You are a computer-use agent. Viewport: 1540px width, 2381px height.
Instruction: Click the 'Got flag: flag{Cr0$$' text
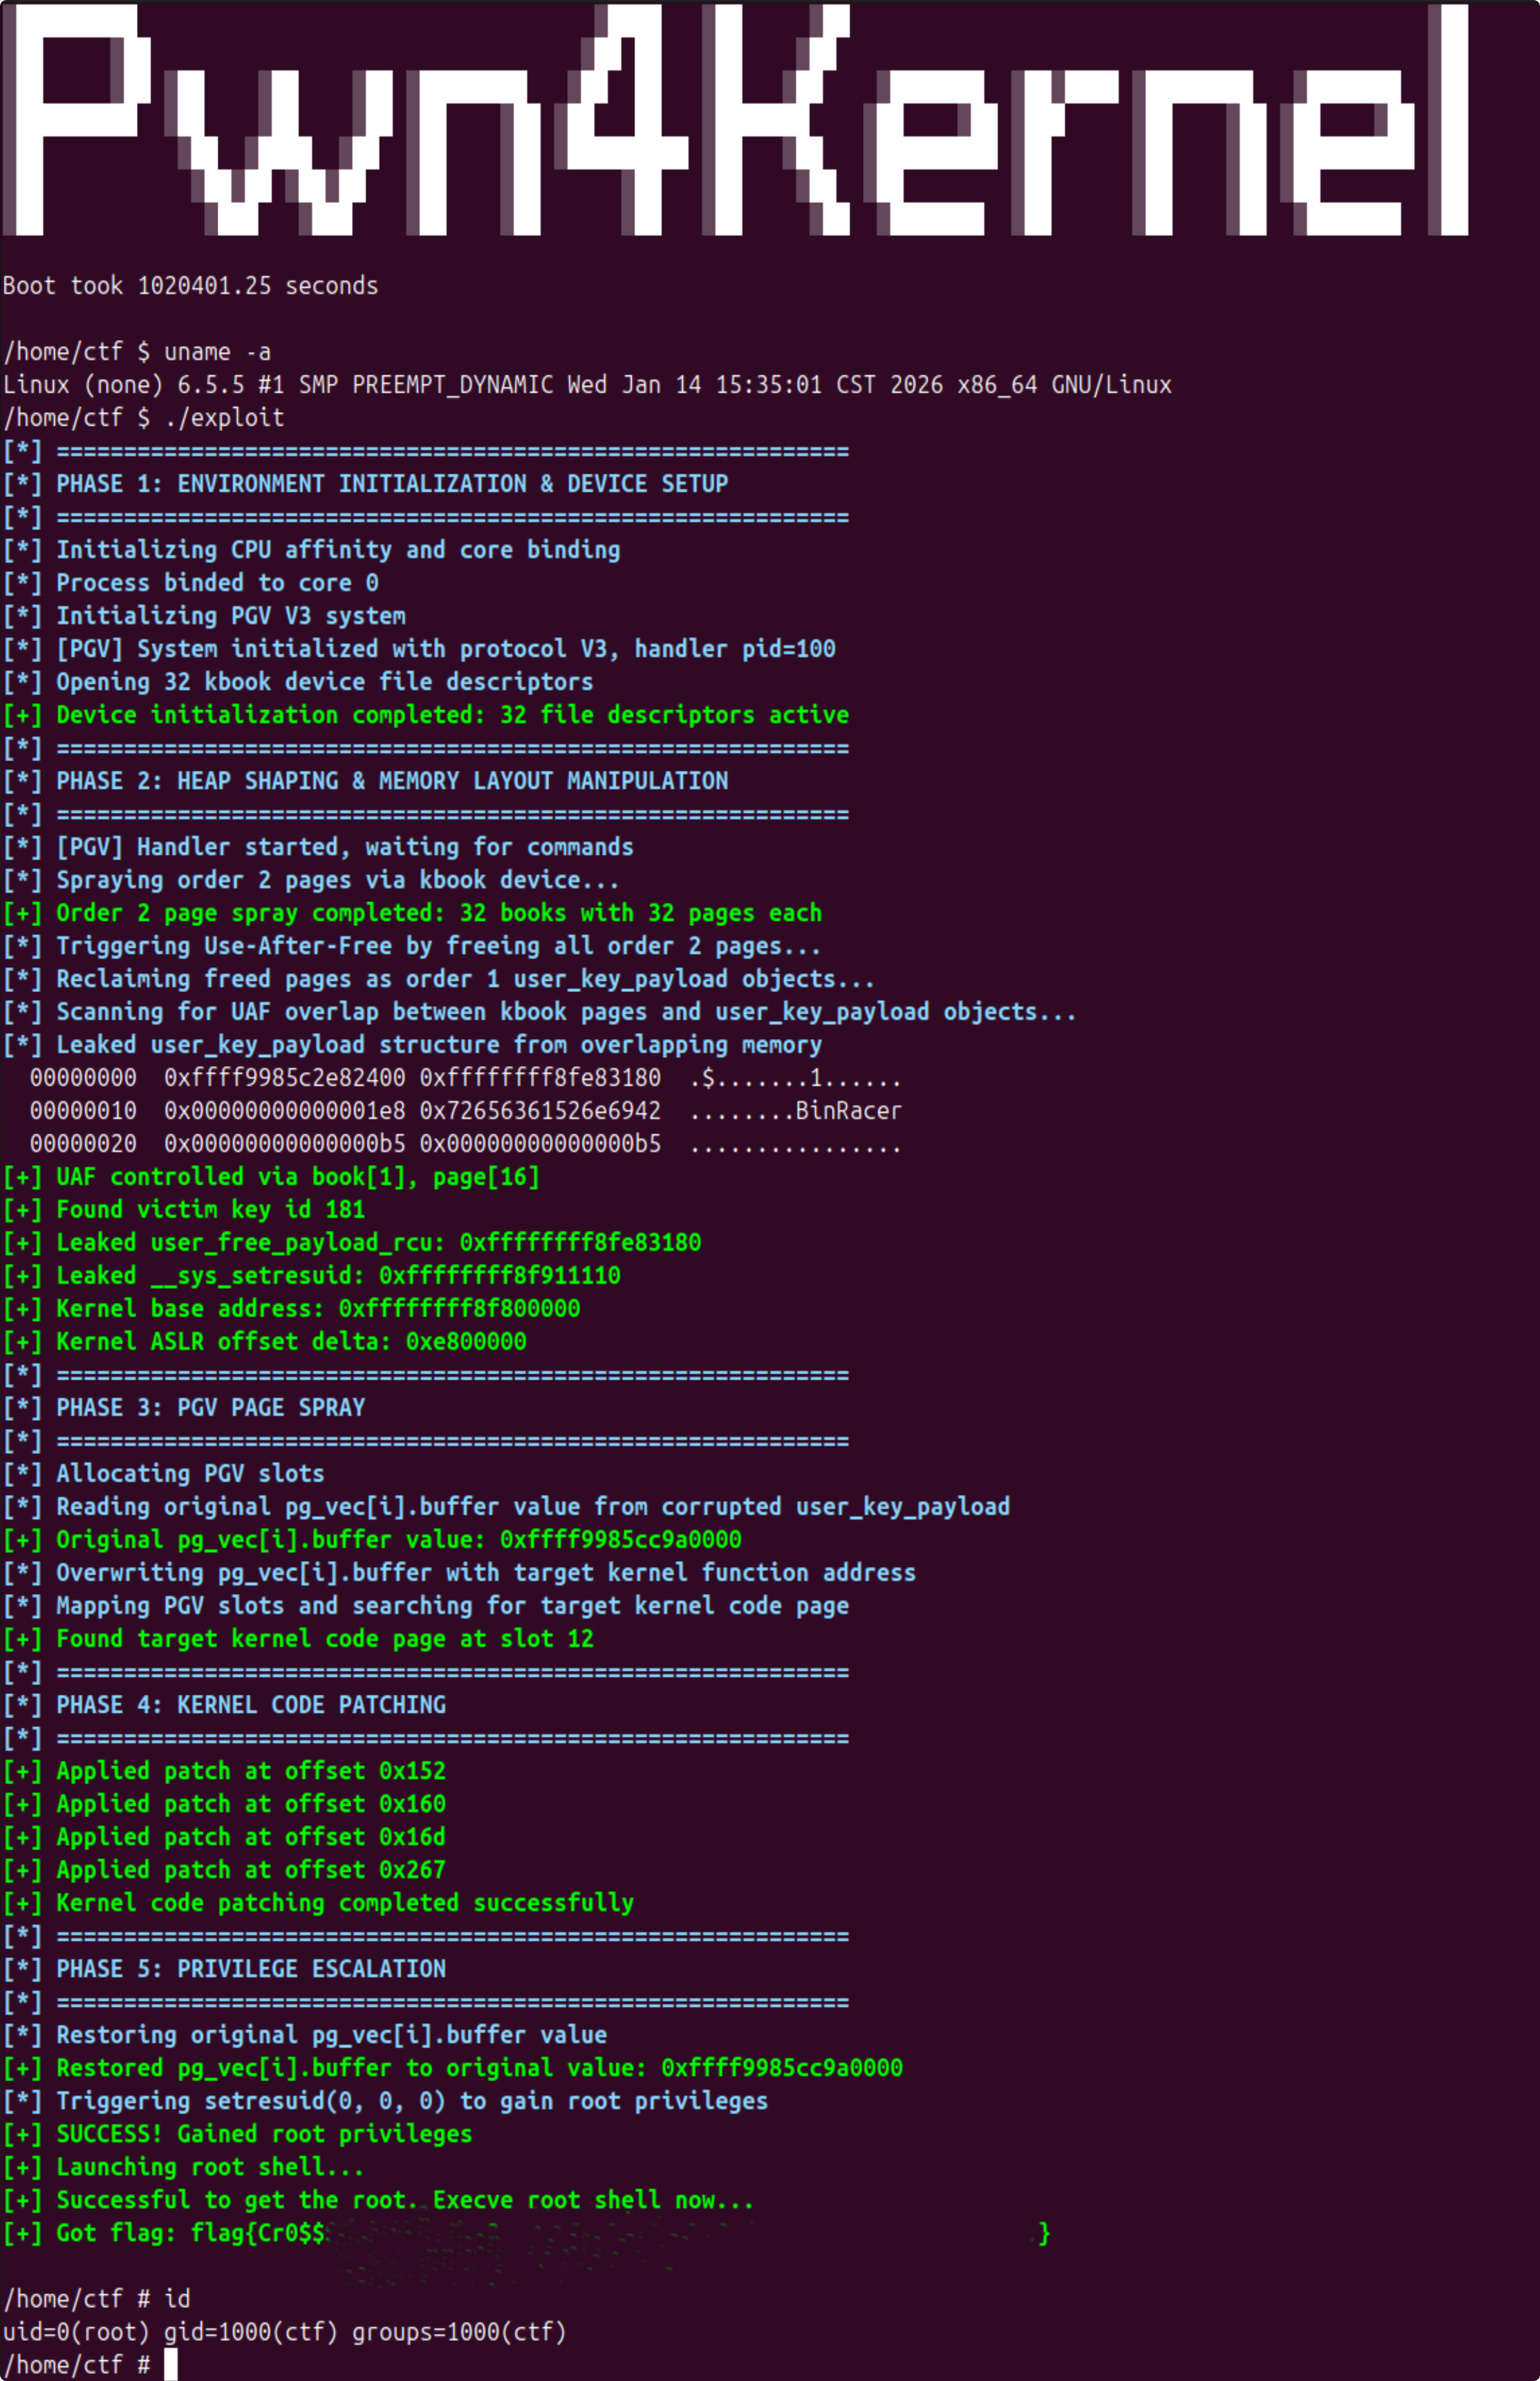190,2233
